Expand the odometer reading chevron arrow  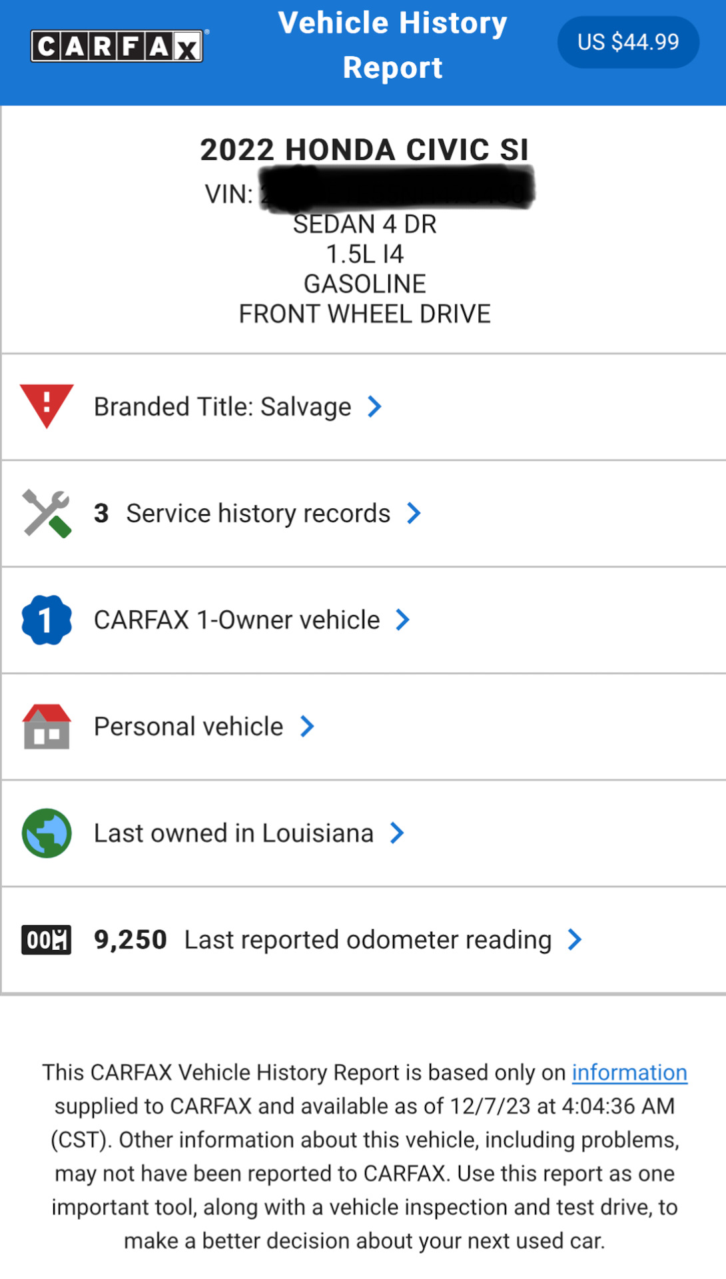click(x=575, y=939)
